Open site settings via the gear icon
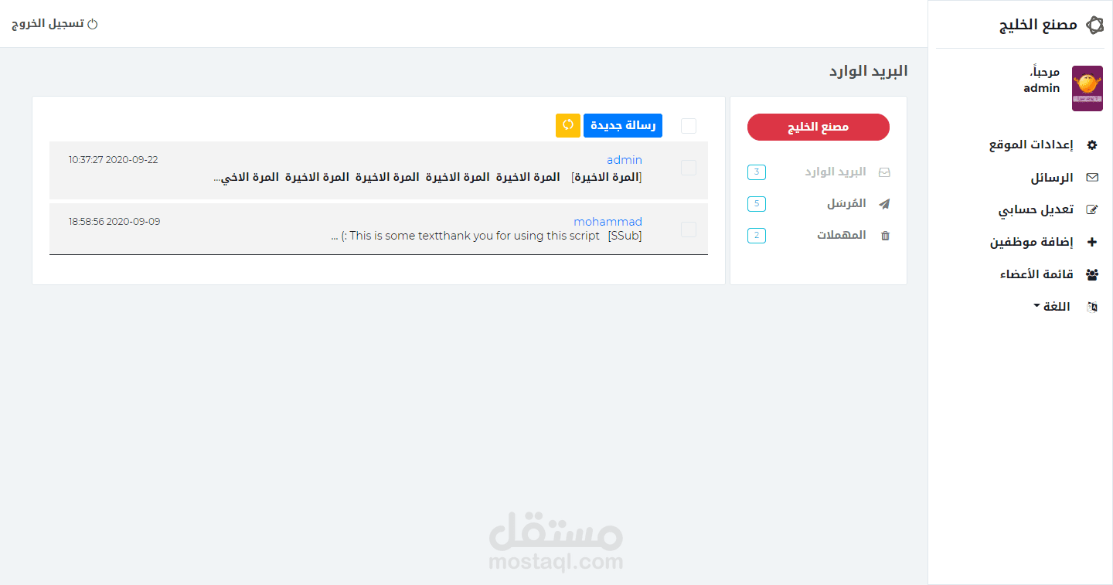The width and height of the screenshot is (1113, 585). pyautogui.click(x=1093, y=145)
